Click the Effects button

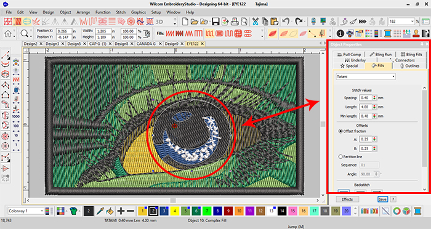(347, 199)
